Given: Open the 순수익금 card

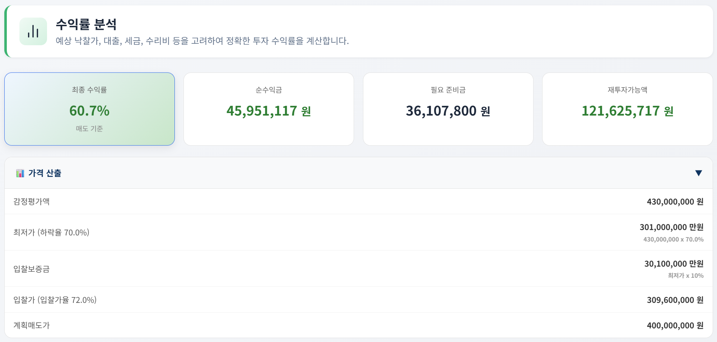Looking at the screenshot, I should tap(269, 109).
